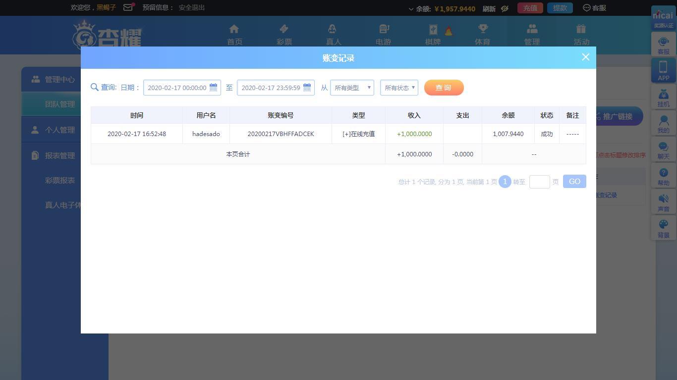677x380 pixels.
Task: Select username cell hadesado
Action: click(x=206, y=134)
